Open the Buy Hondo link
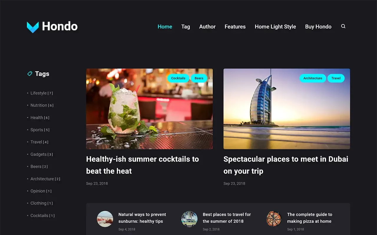Viewport: 377px width, 235px height. point(318,26)
